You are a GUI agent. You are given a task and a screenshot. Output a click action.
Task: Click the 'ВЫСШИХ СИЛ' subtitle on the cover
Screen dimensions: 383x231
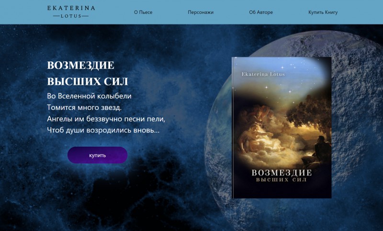pyautogui.click(x=282, y=180)
